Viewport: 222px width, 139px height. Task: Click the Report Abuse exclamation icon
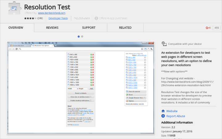163,116
